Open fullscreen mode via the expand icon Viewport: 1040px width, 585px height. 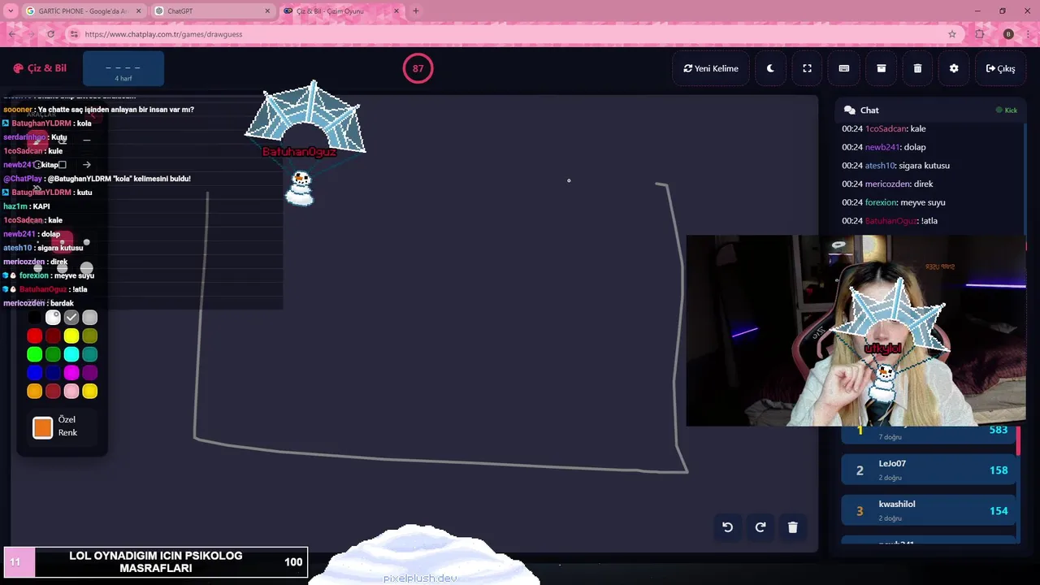[x=807, y=68]
